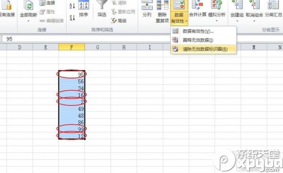The height and width of the screenshot is (173, 283).
Task: Expand the 模拟分析 what-if dropdown
Action: (x=217, y=21)
